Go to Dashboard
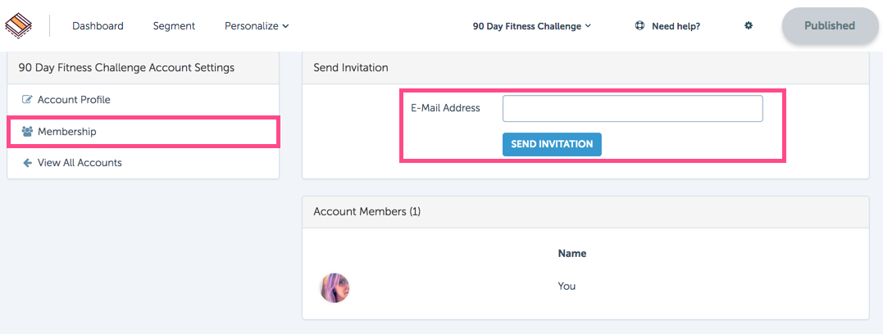The image size is (883, 334). coord(98,26)
